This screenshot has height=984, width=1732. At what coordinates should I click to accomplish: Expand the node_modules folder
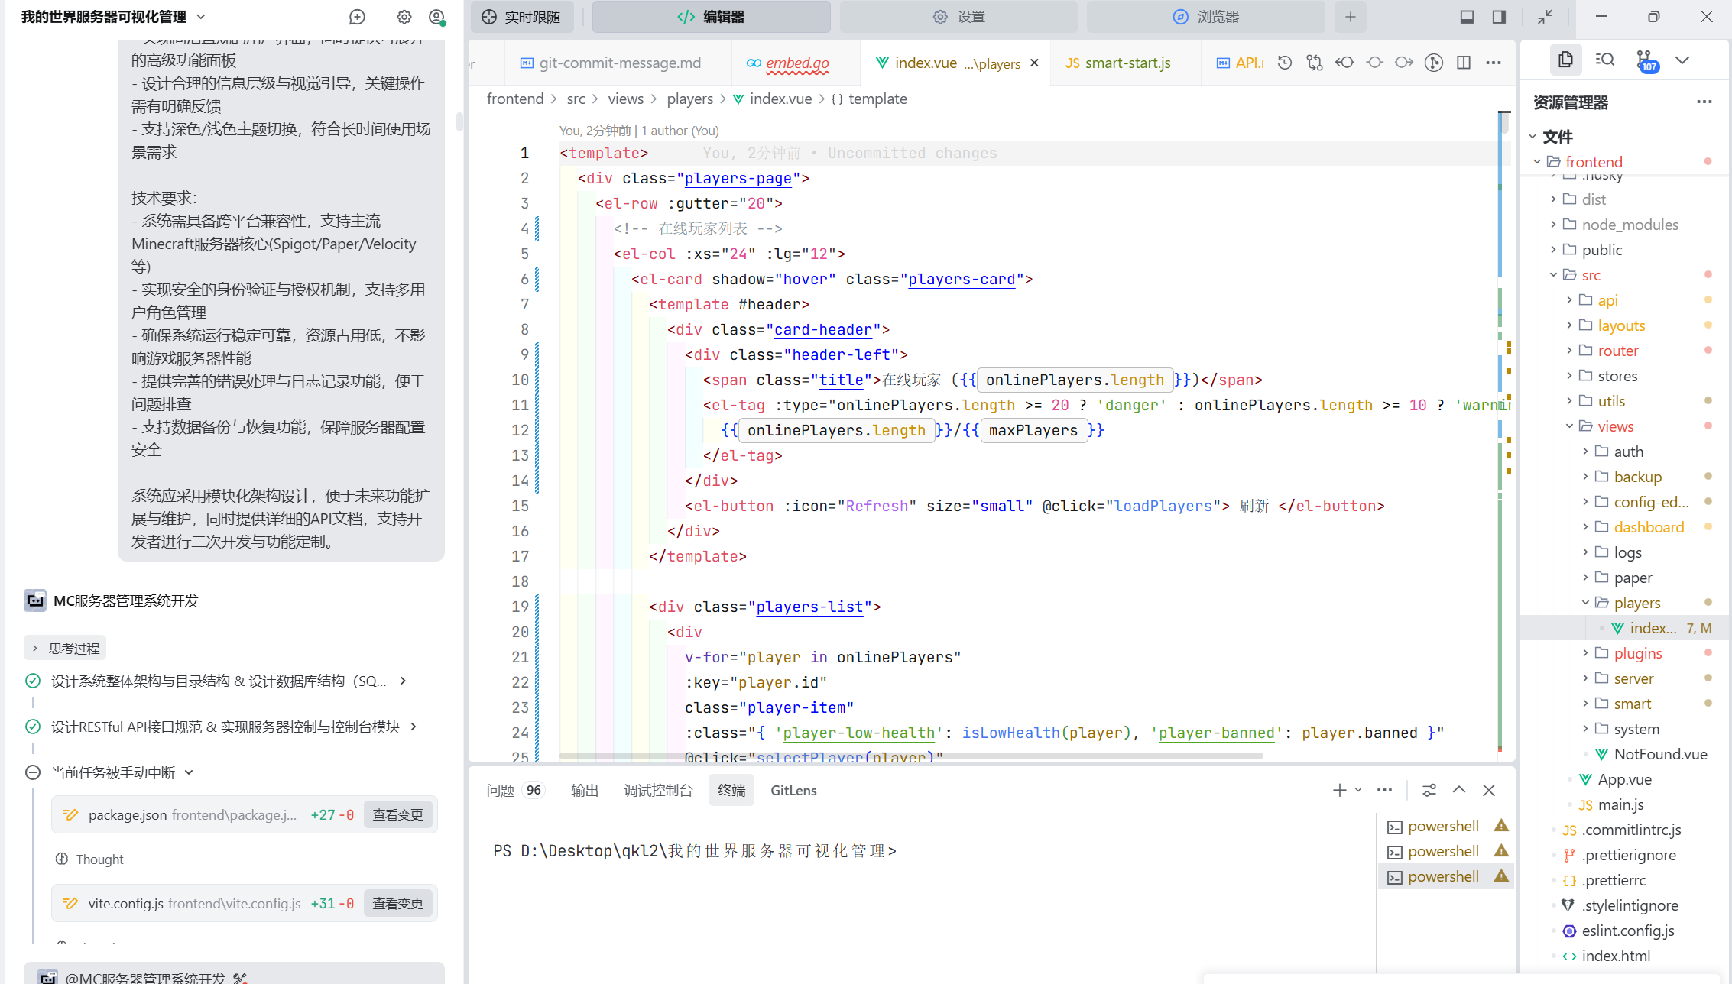(x=1553, y=225)
